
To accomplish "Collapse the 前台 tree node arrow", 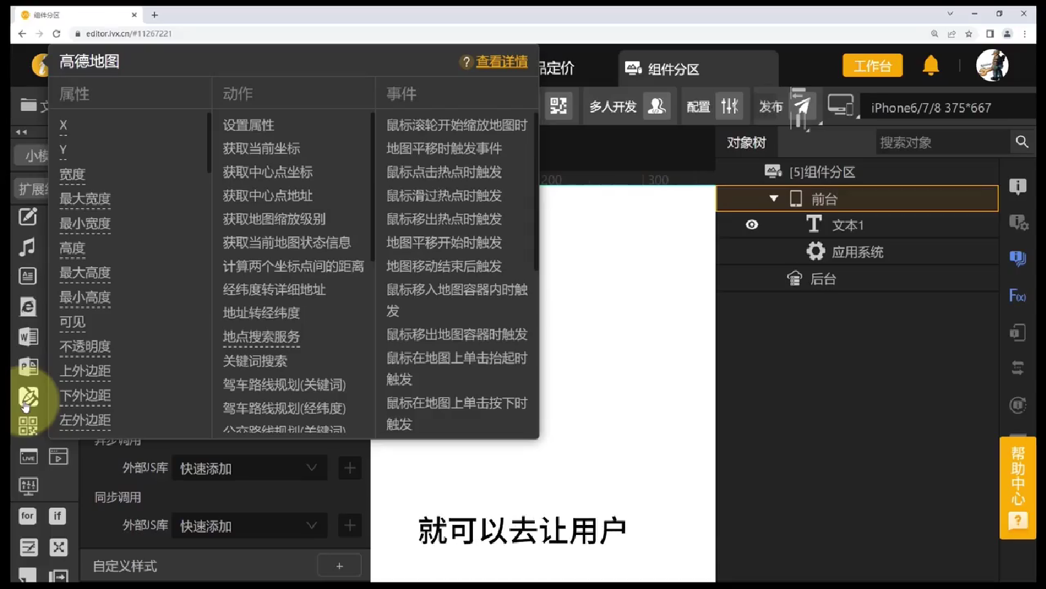I will point(774,198).
